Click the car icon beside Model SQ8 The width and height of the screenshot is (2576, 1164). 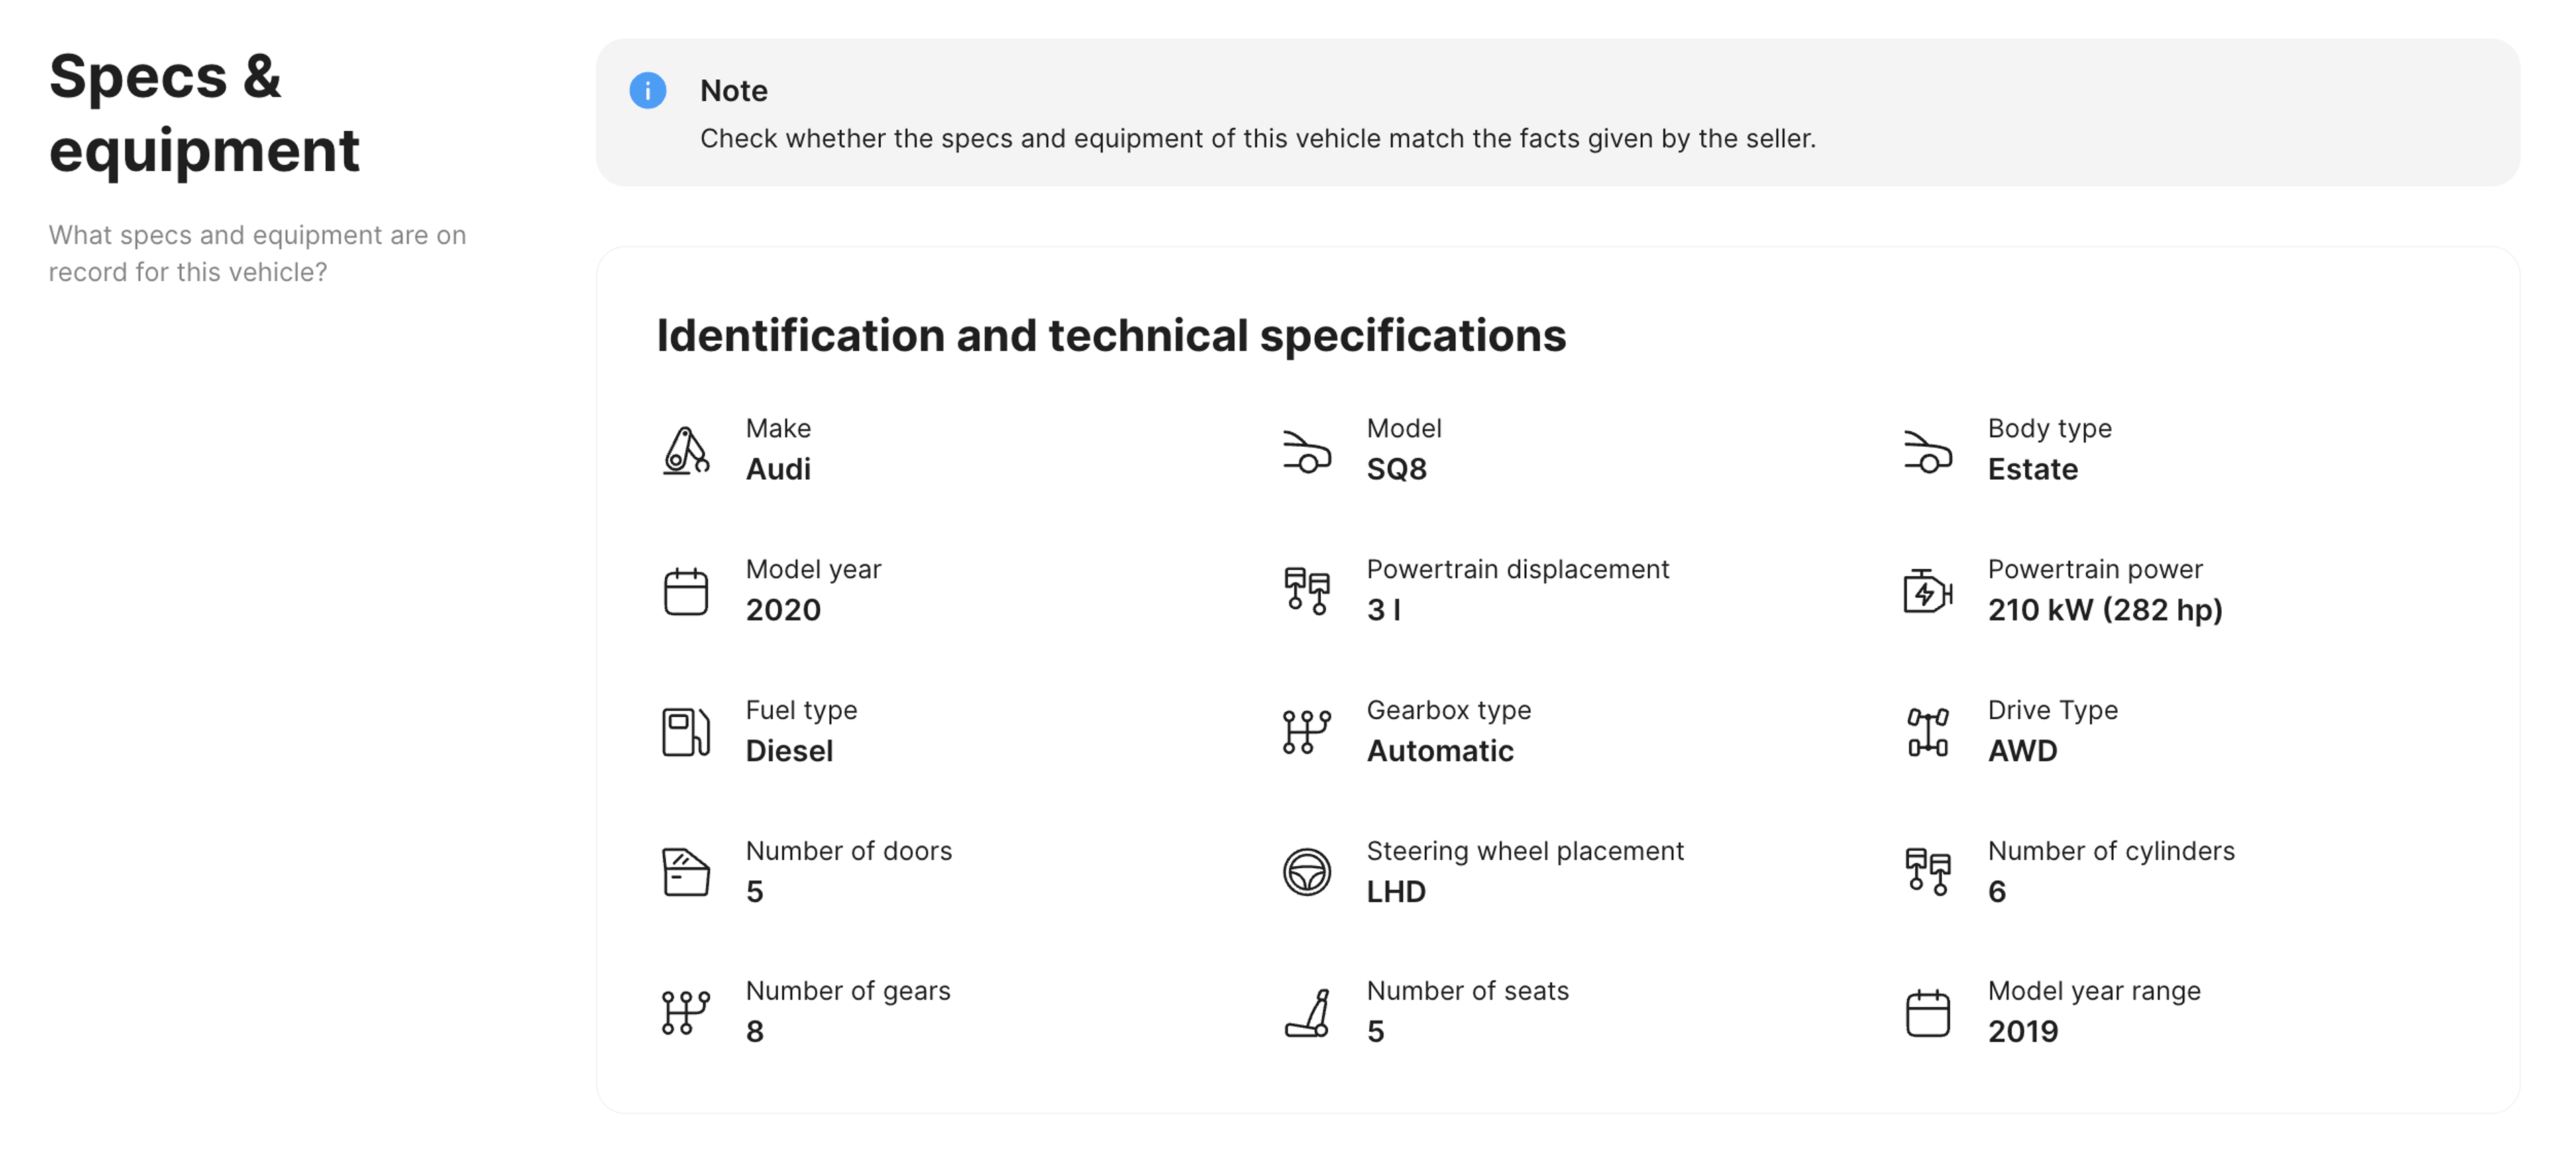[1306, 451]
